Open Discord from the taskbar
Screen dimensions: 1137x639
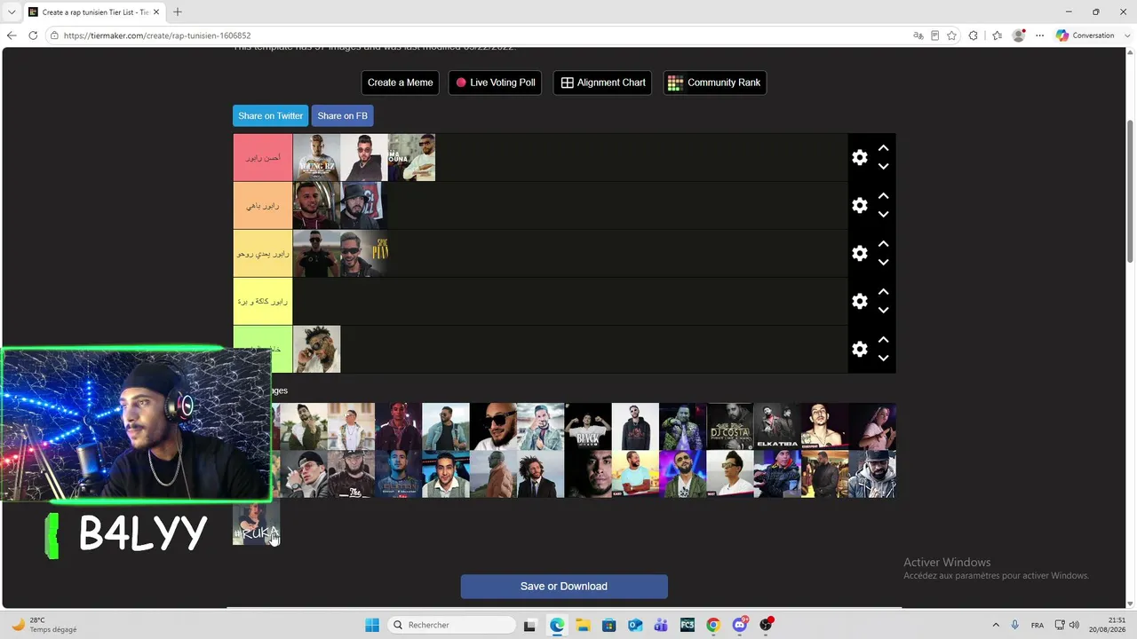(x=739, y=625)
